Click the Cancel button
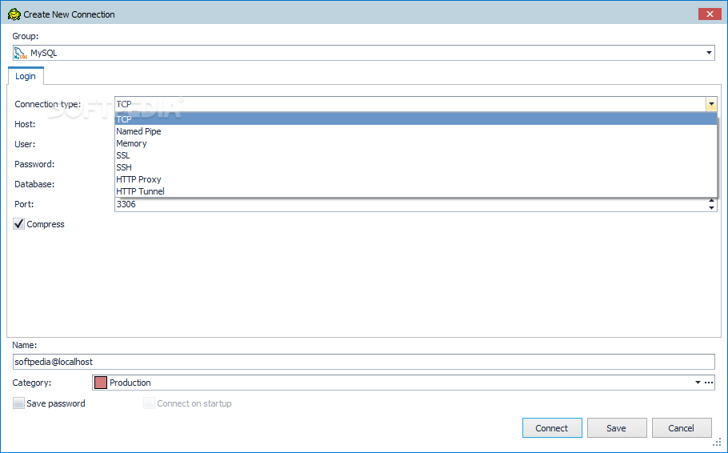This screenshot has width=728, height=453. pos(681,428)
